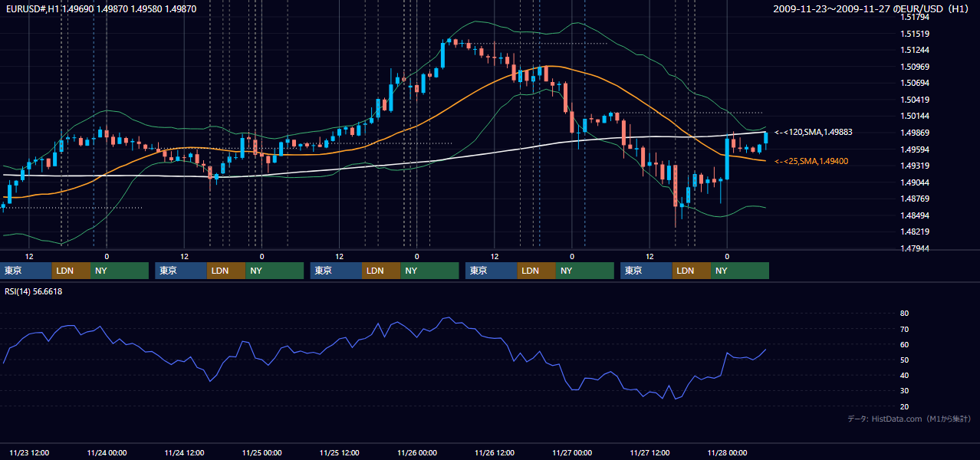Click the RSI scale value 20

pos(904,406)
